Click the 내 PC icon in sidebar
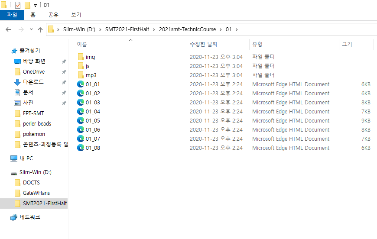 (14, 158)
